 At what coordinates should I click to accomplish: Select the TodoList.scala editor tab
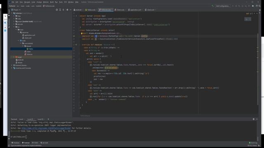pos(106,10)
